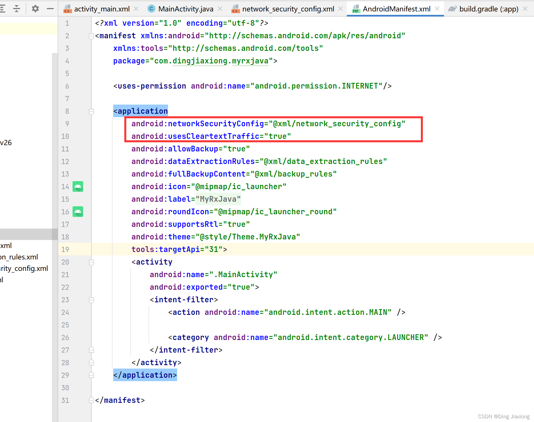Viewport: 534px width, 422px height.
Task: Click the closing application tag
Action: (145, 375)
